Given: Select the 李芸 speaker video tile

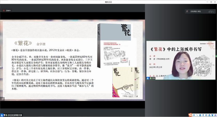Looking at the screenshot, I should [181, 60].
